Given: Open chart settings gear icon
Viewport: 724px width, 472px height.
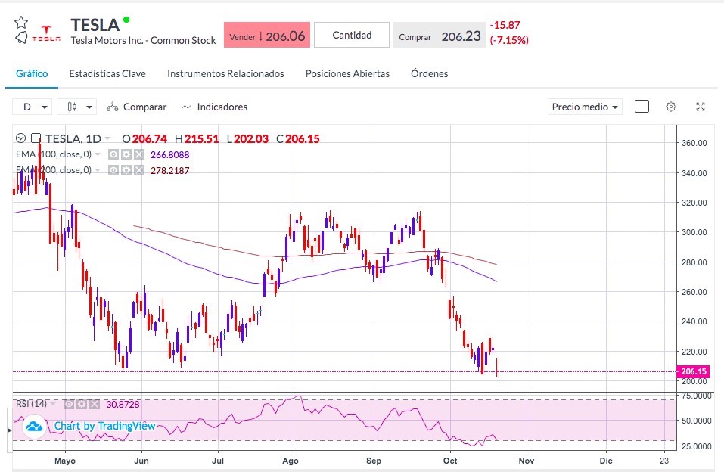Looking at the screenshot, I should click(x=671, y=107).
